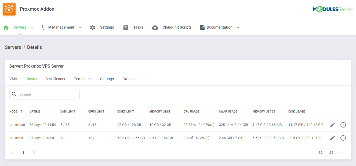Viewport: 356px width, 166px height.
Task: Sort by DISK USAGE column header
Action: [297, 111]
